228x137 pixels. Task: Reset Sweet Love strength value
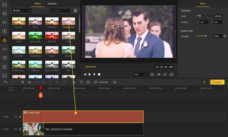tap(225, 36)
